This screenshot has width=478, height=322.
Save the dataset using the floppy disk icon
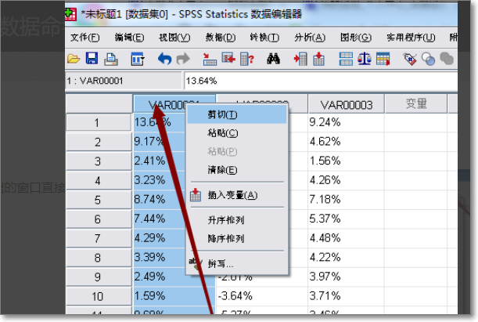(x=92, y=59)
